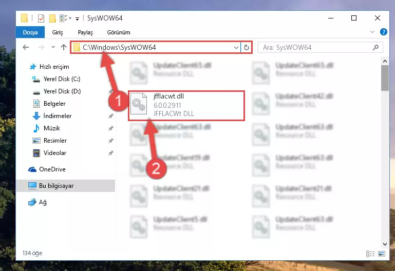395x271 pixels.
Task: Click the Ağ network icon
Action: pos(32,202)
